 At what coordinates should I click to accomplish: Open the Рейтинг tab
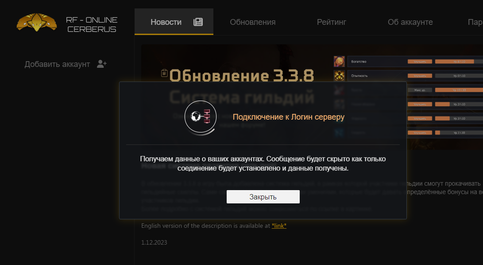pyautogui.click(x=332, y=22)
